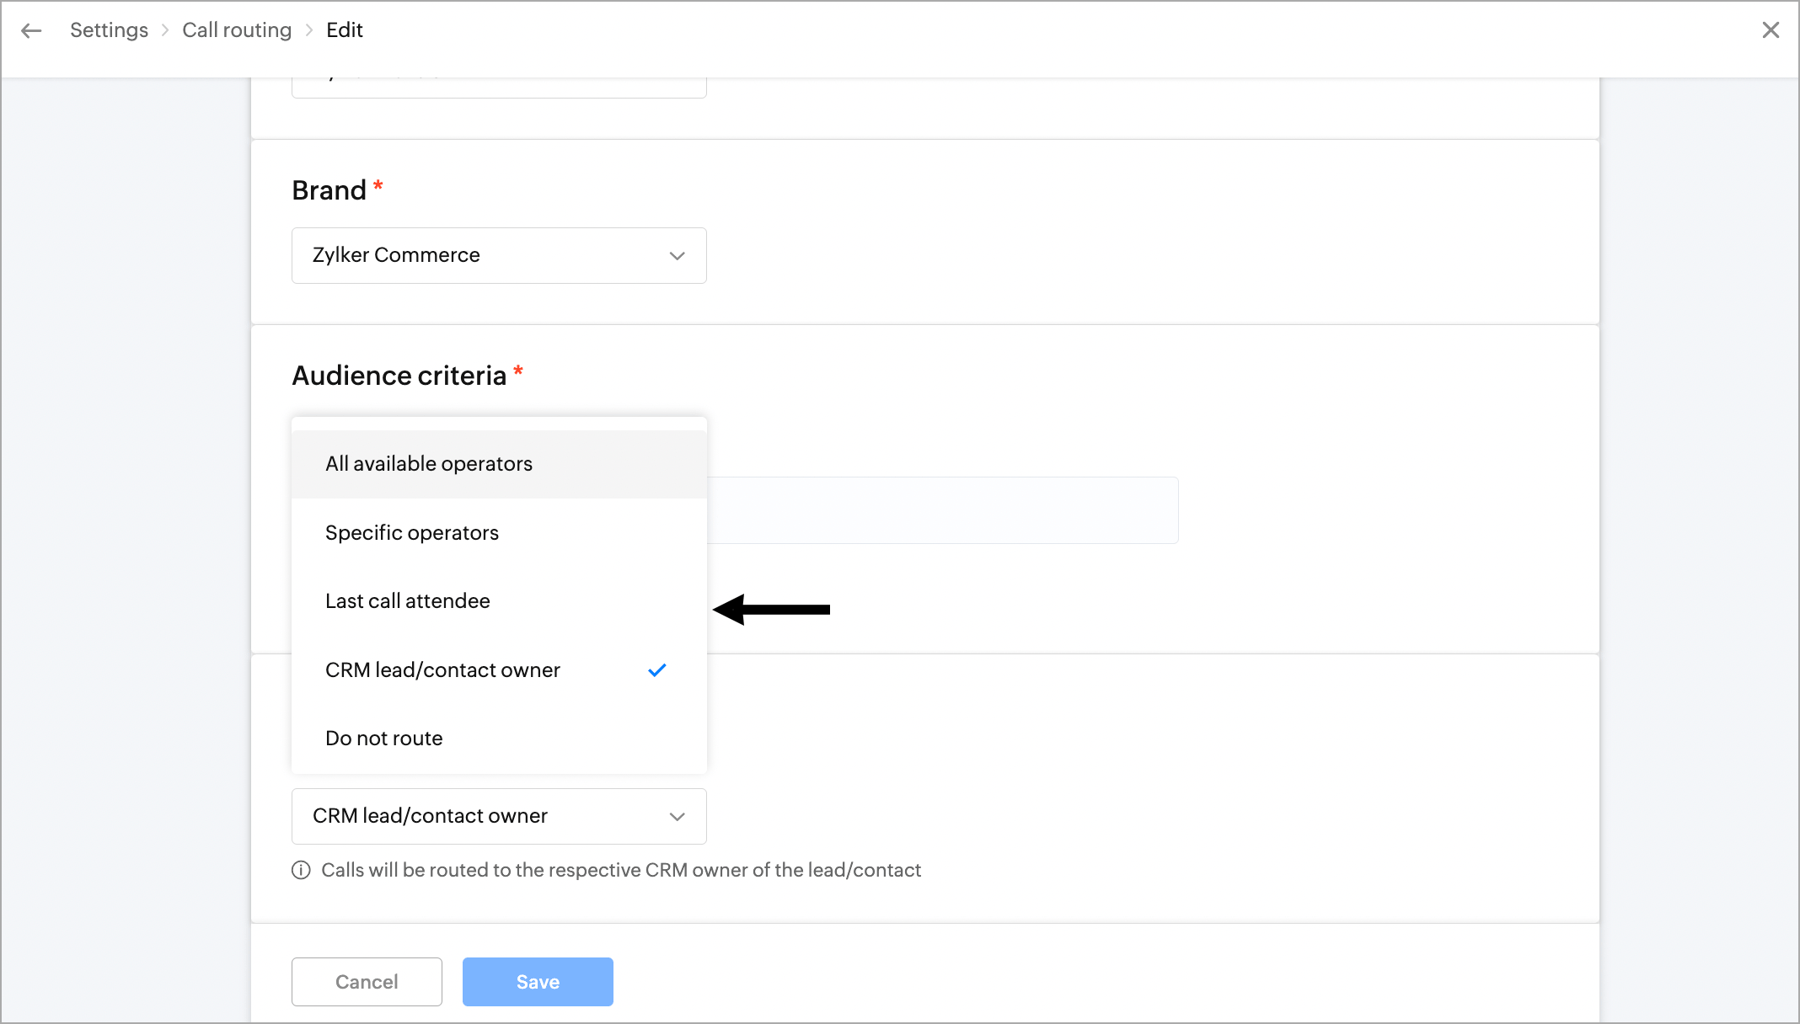Select All available operators option
Screen dimensions: 1800x1024
[429, 464]
